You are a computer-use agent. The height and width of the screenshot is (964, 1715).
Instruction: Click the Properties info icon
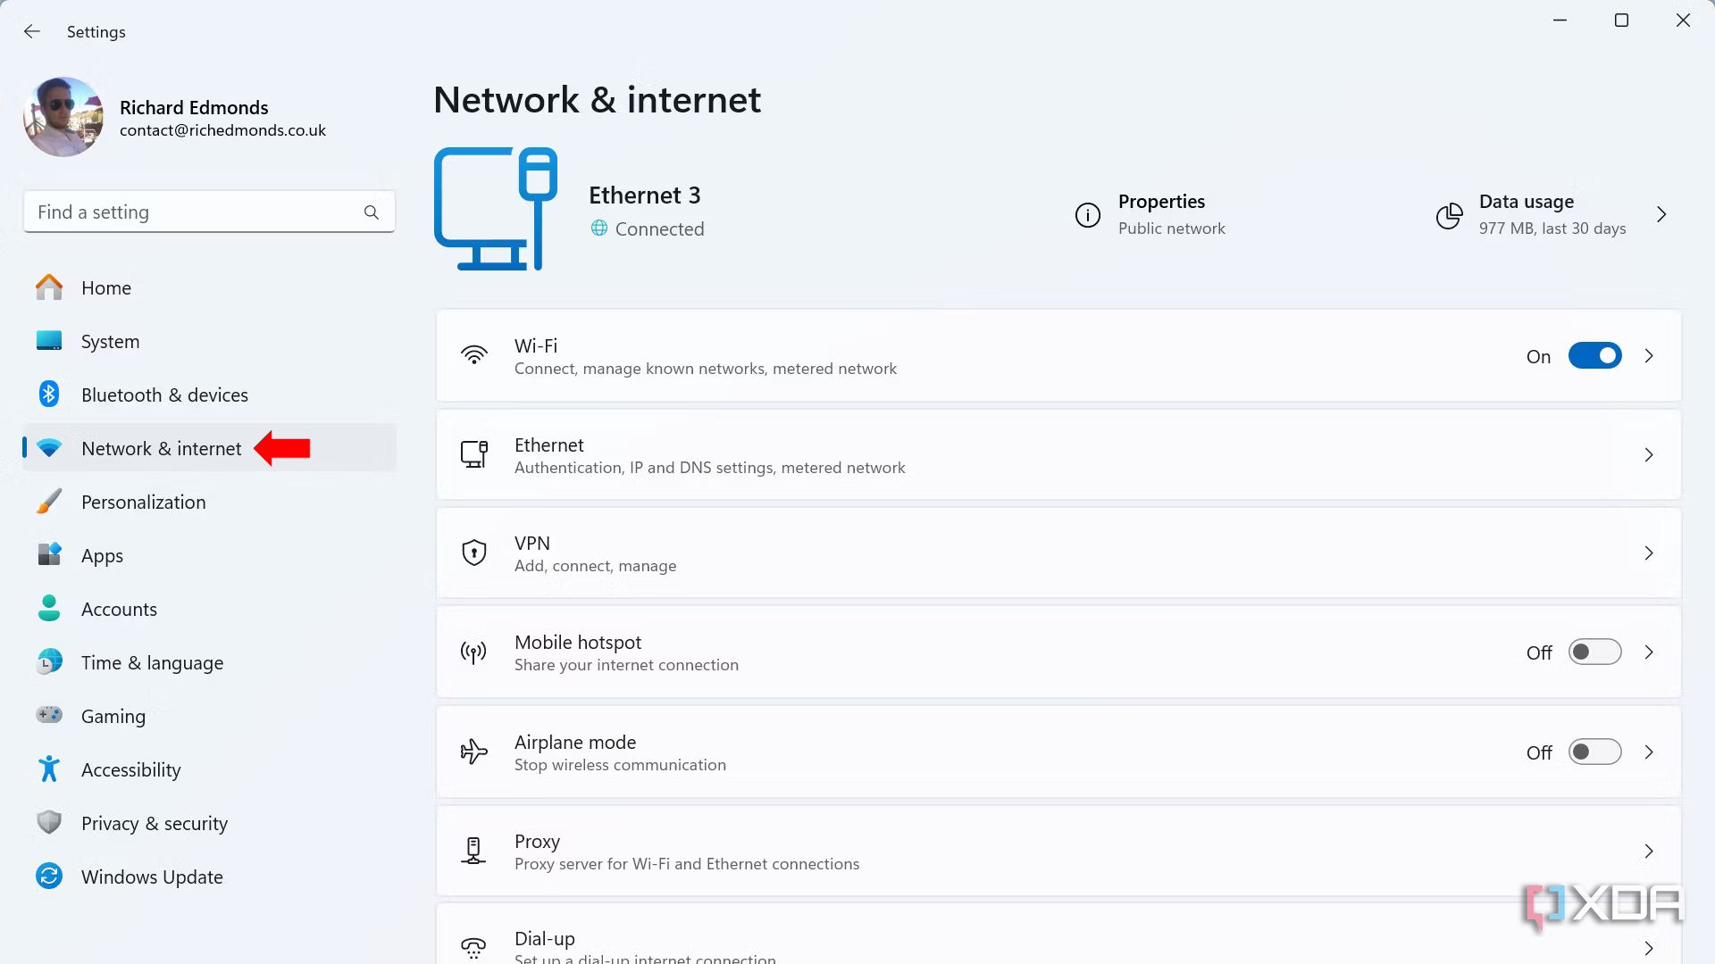click(1087, 215)
